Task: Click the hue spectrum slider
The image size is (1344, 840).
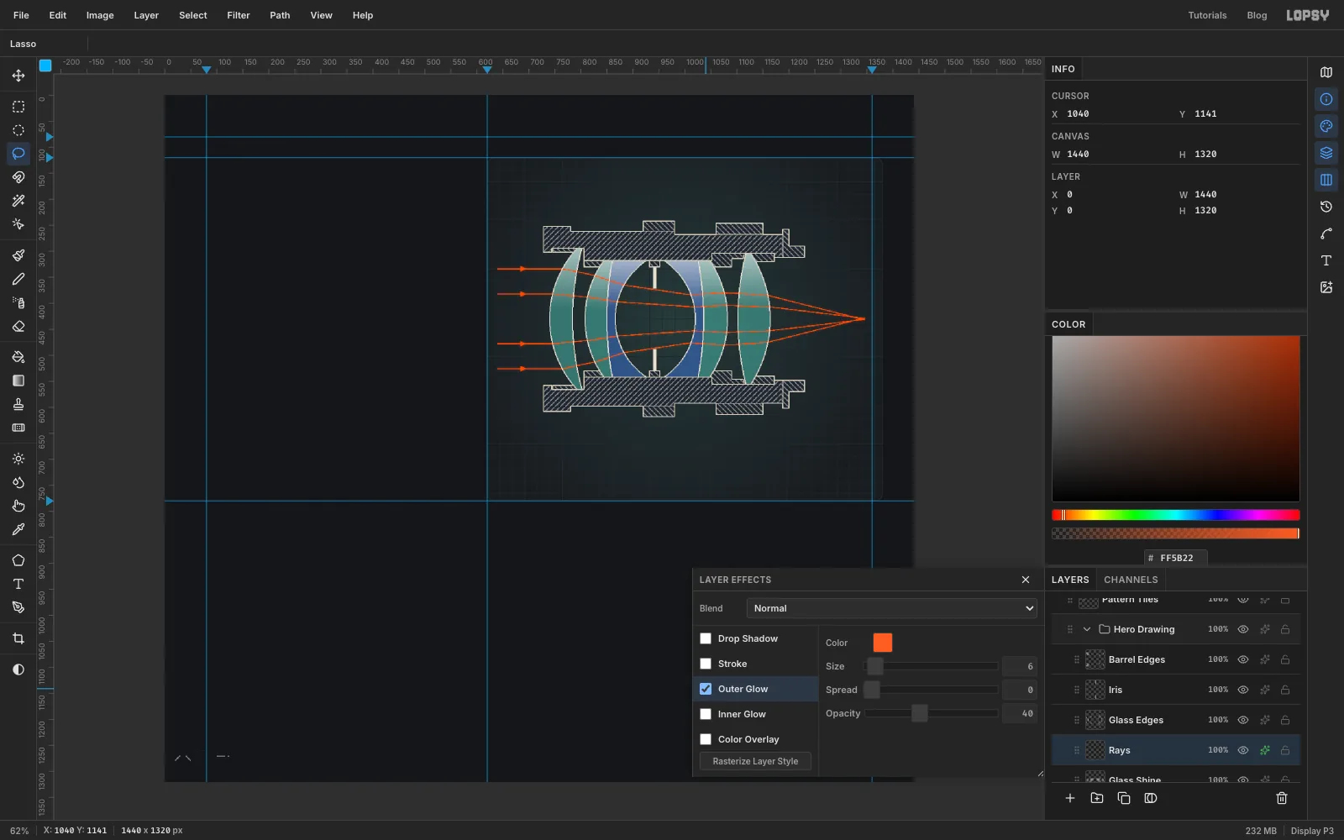Action: point(1176,515)
